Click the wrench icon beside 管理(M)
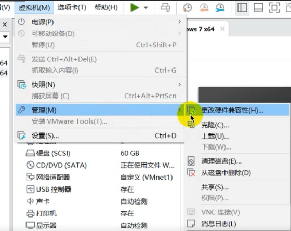This screenshot has width=291, height=231. pyautogui.click(x=21, y=110)
